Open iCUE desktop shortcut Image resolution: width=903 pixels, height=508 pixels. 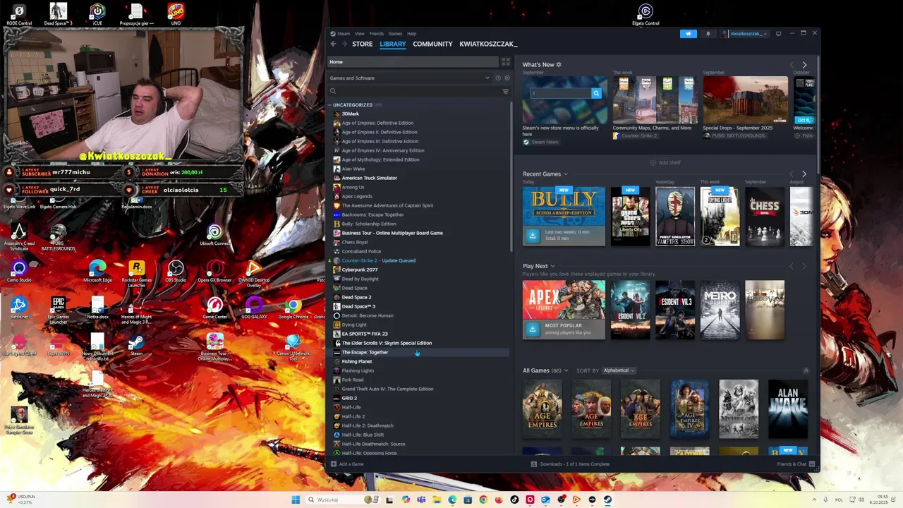pos(97,14)
